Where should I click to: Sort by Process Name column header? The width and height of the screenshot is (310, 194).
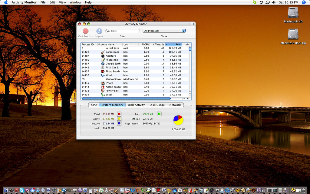tap(110, 44)
